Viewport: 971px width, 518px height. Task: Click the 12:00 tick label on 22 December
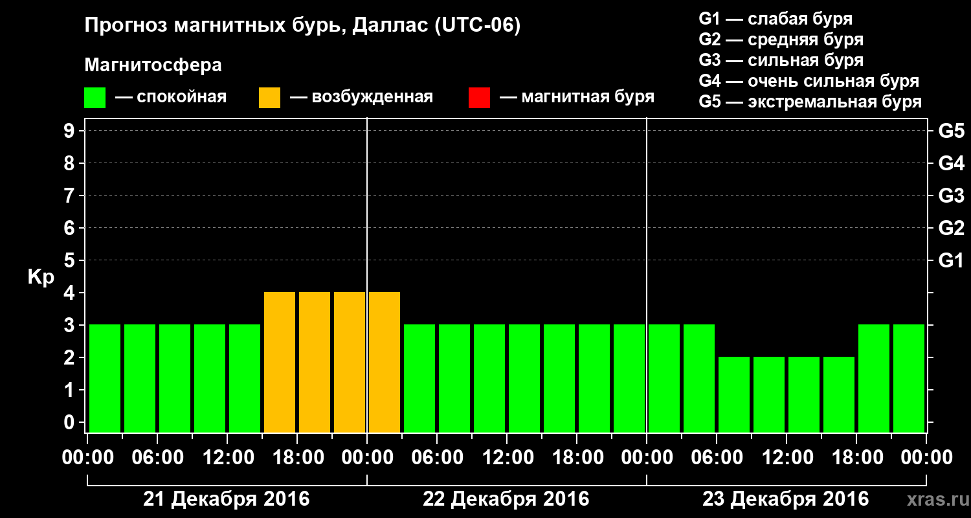tap(506, 458)
